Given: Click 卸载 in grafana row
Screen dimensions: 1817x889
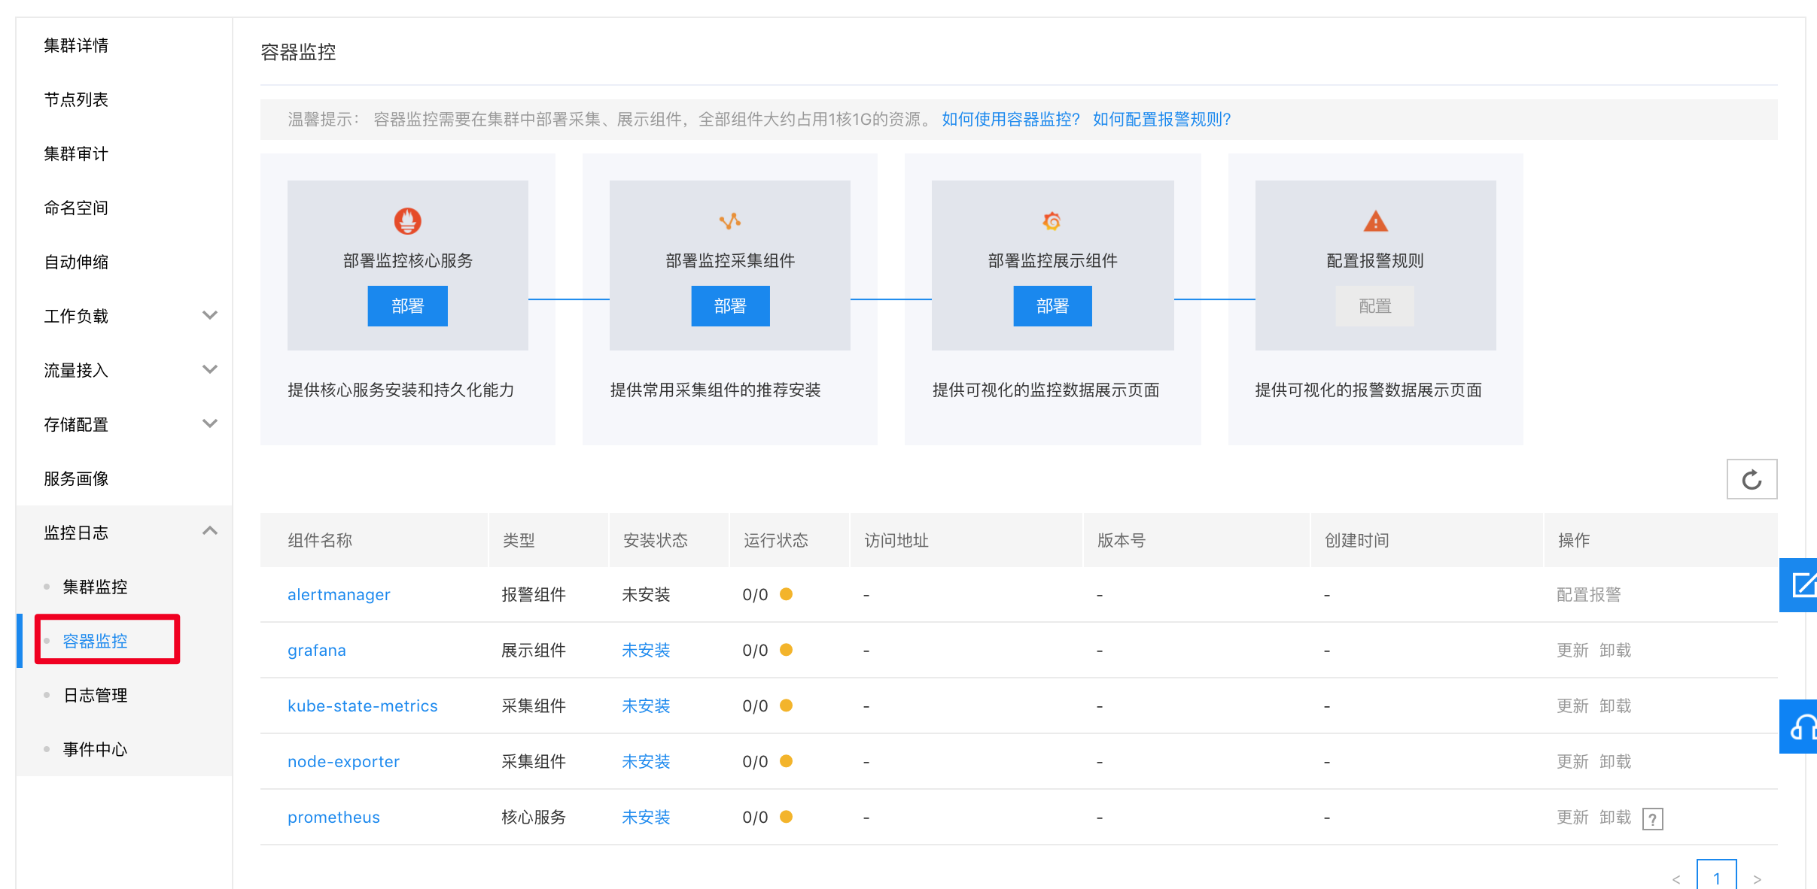Looking at the screenshot, I should pyautogui.click(x=1615, y=651).
